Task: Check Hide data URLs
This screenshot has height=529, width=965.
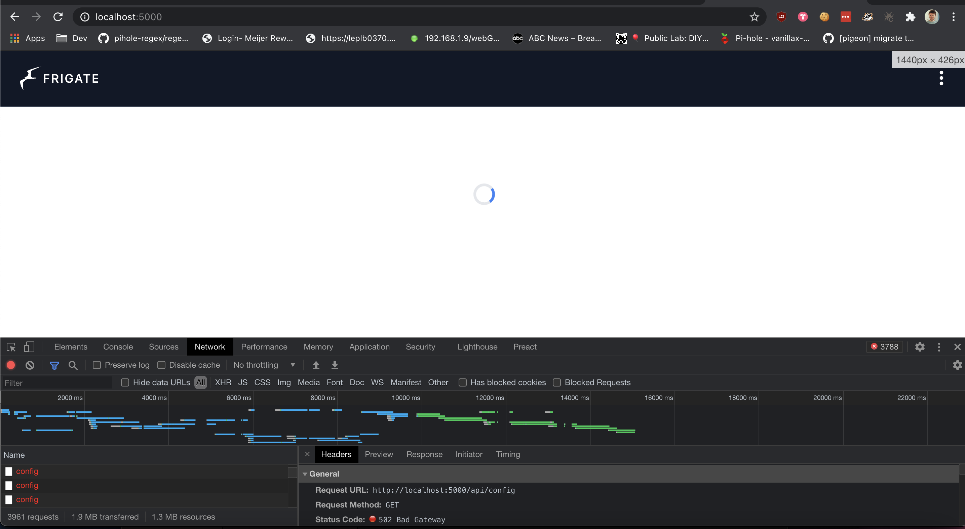Action: (125, 382)
